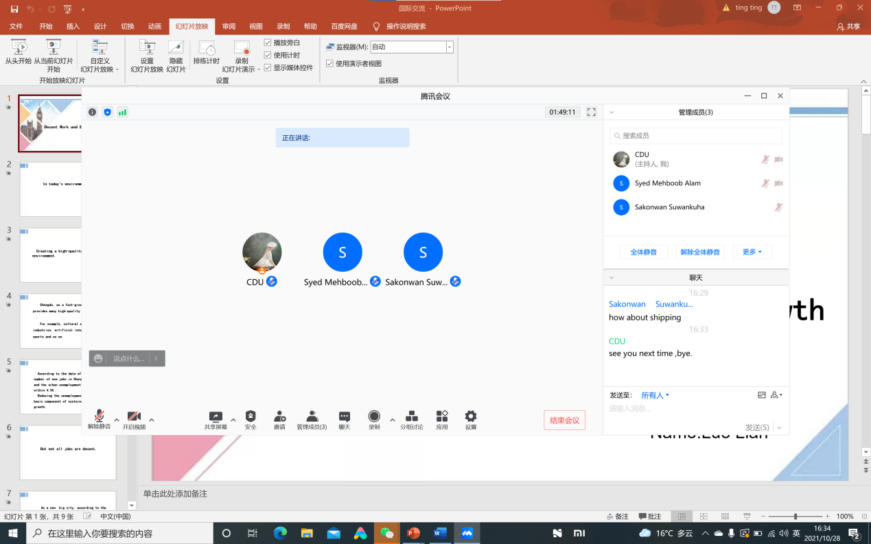
Task: Click the Invite icon in meeting toolbar
Action: coord(279,416)
